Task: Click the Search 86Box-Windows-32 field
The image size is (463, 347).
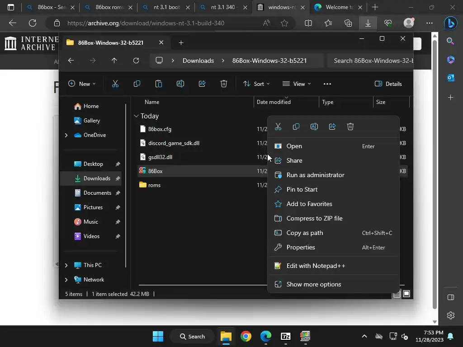Action: pos(370,61)
